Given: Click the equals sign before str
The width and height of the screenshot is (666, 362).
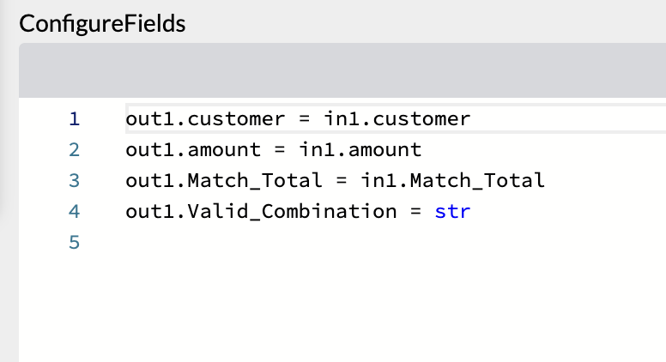Looking at the screenshot, I should 415,211.
